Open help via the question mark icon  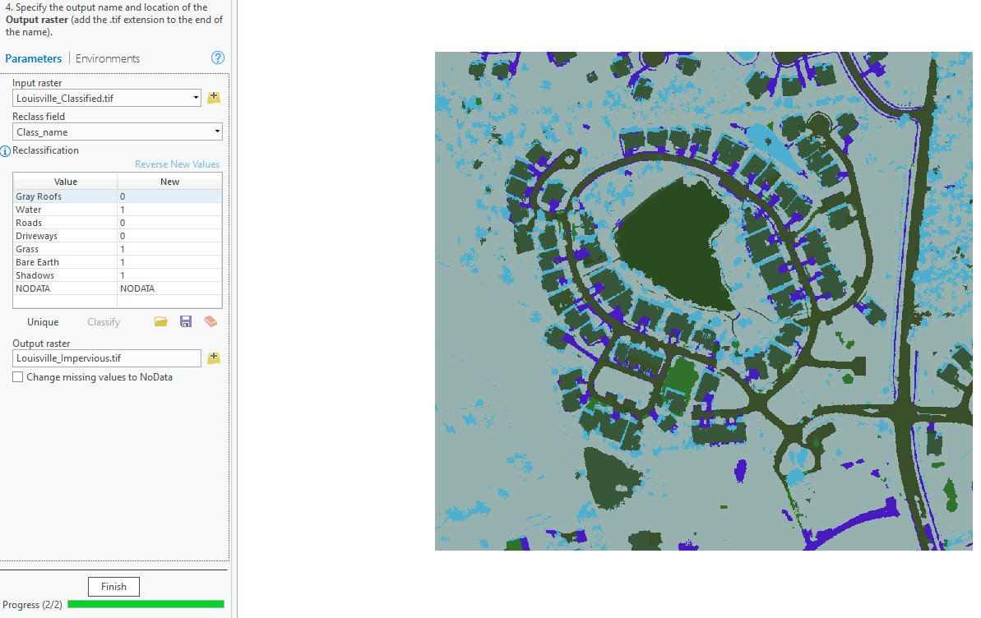217,58
